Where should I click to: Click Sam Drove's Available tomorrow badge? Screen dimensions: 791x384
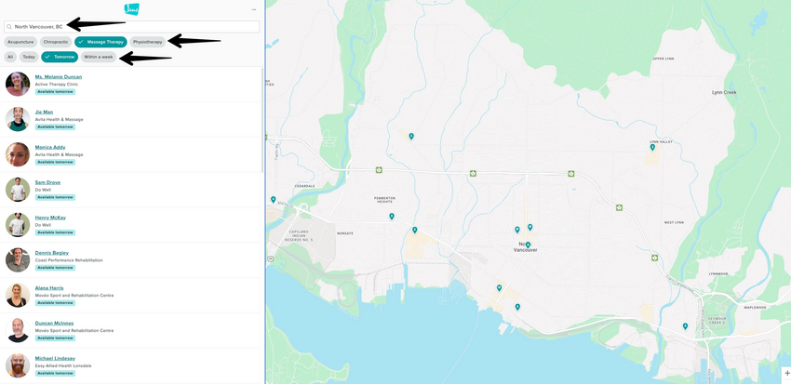(55, 197)
